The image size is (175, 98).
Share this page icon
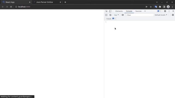pos(147,7)
